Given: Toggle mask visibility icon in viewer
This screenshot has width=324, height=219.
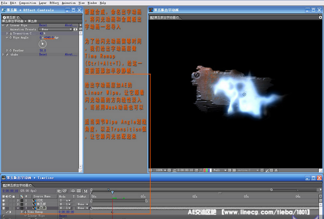Looking at the screenshot, I should tap(174, 170).
